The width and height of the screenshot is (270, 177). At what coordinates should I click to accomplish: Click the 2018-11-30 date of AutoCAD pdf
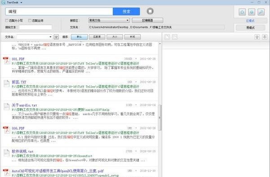pos(147,171)
